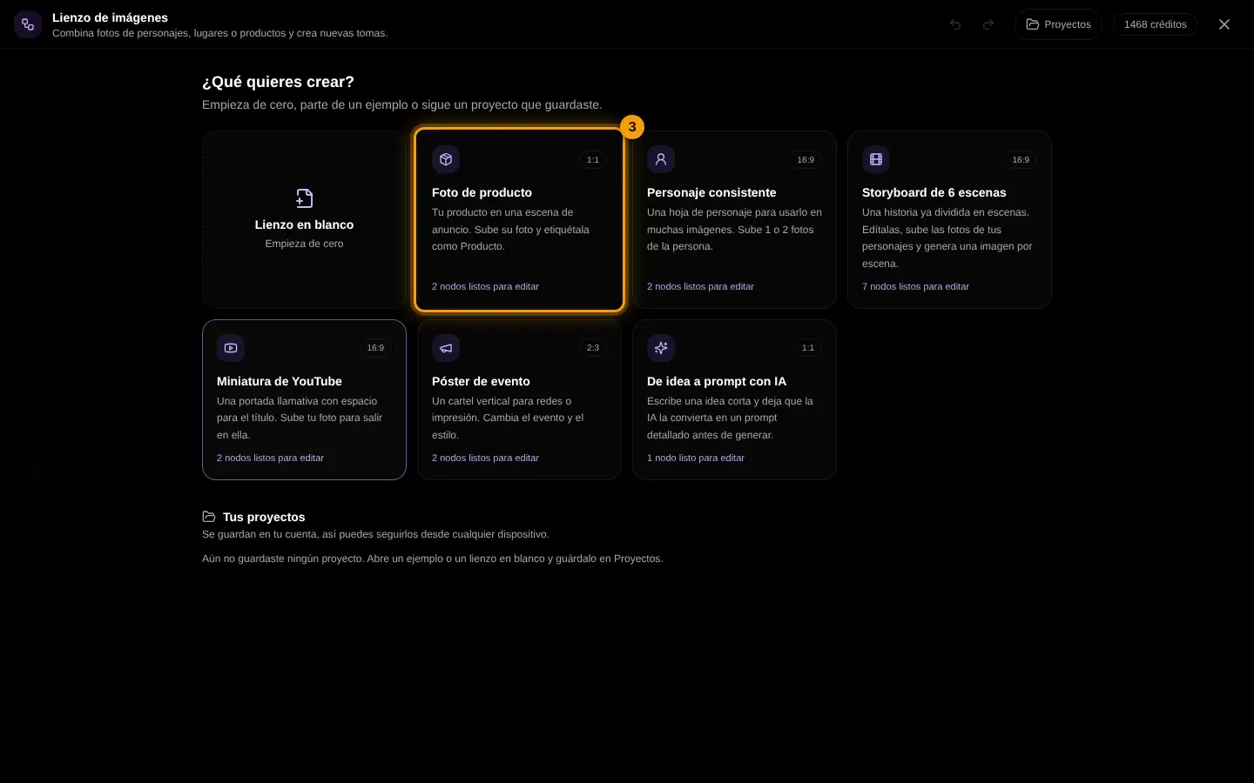Click the 'Aún no guardaste ningún proyecto' message
The image size is (1254, 783).
(x=432, y=559)
